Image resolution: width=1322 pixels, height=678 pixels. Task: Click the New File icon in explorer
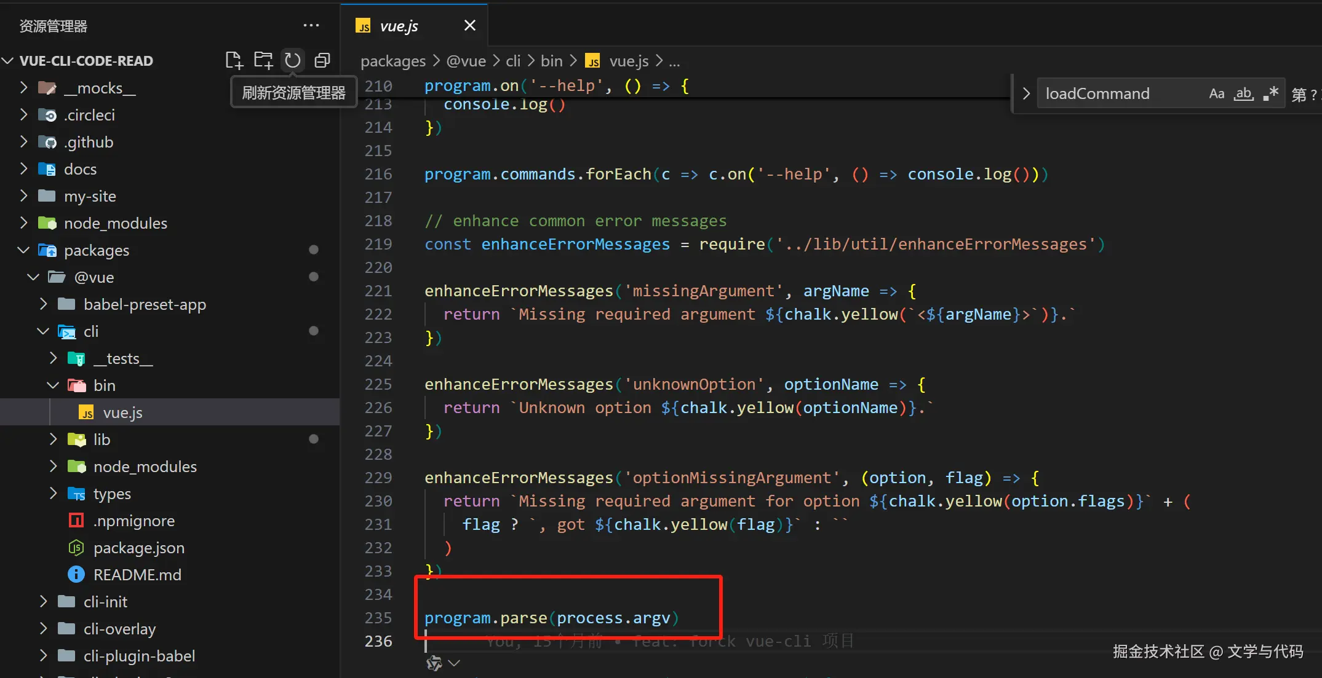(x=234, y=60)
